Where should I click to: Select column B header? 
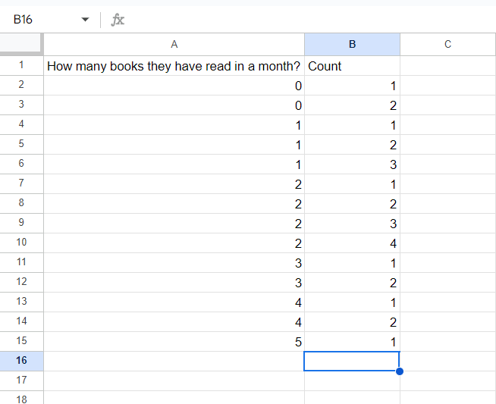point(352,45)
